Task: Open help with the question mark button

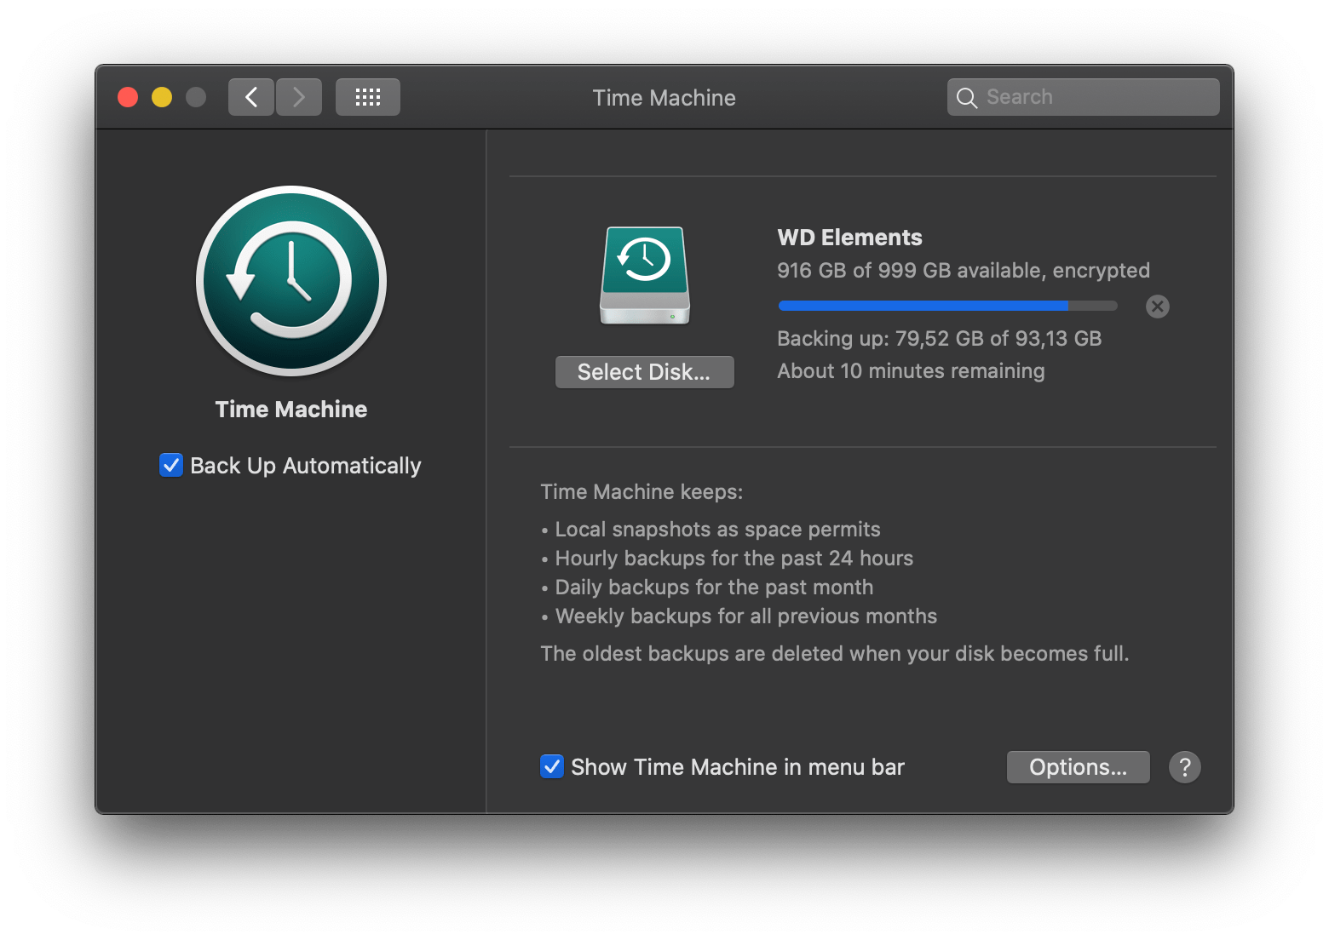Action: click(1184, 767)
